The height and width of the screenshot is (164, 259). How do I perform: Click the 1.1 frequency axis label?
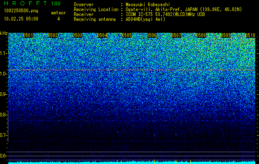3,53
